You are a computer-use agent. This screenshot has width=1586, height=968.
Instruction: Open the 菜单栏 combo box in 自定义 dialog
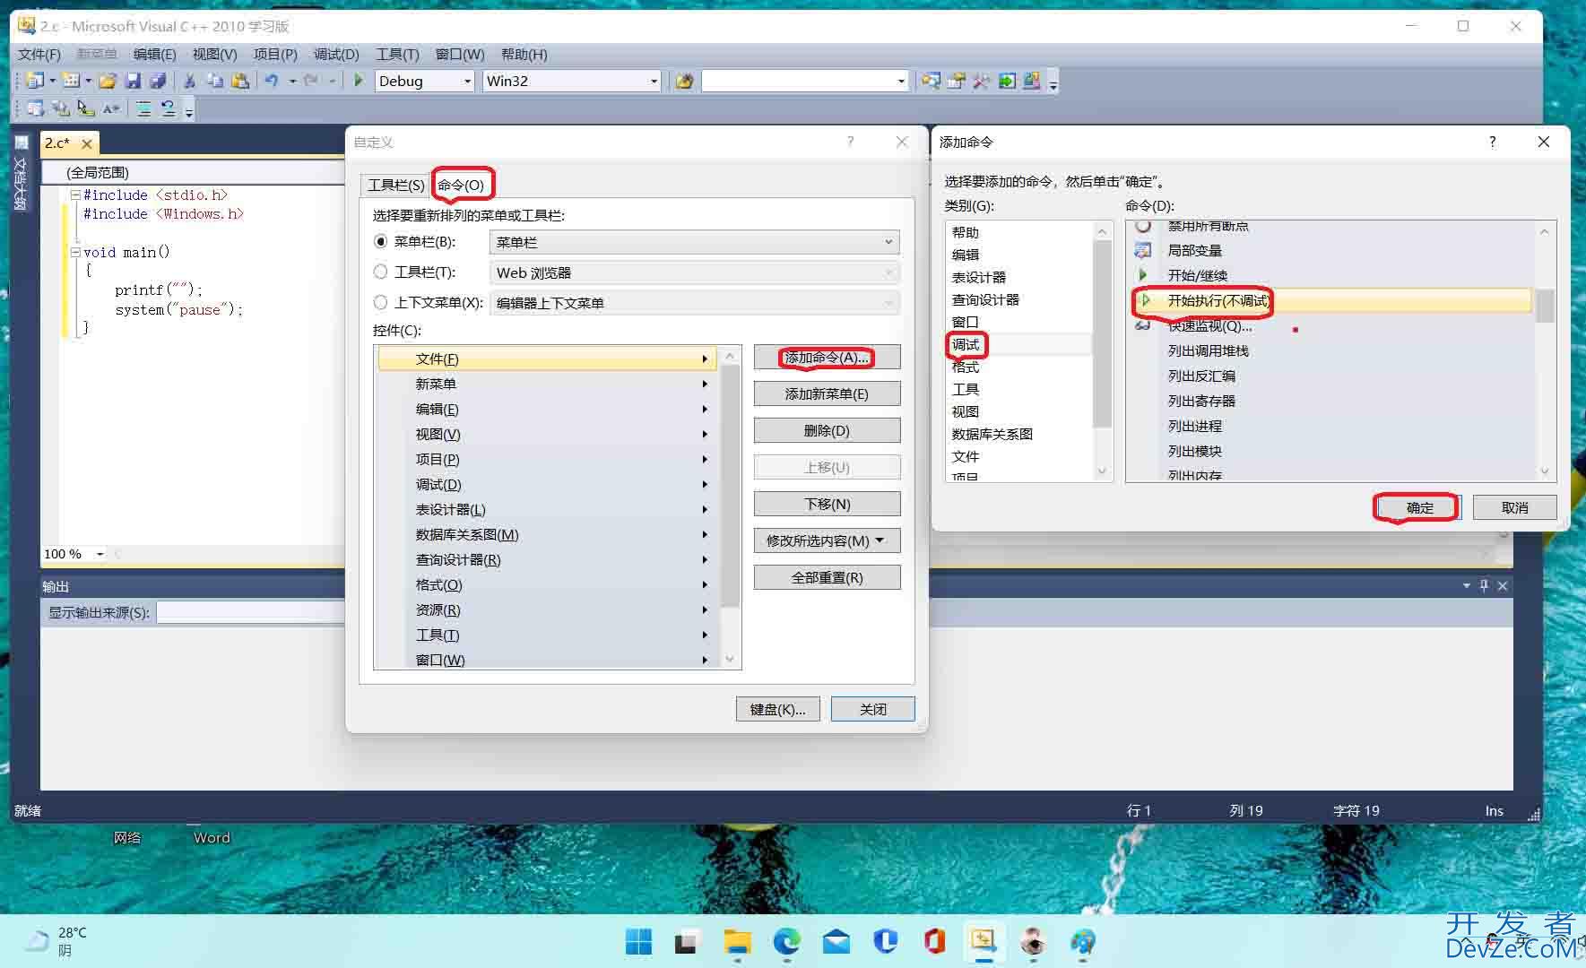click(694, 242)
